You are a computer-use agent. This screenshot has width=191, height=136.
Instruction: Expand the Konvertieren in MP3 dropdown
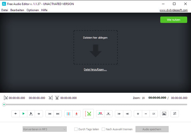coord(45,129)
